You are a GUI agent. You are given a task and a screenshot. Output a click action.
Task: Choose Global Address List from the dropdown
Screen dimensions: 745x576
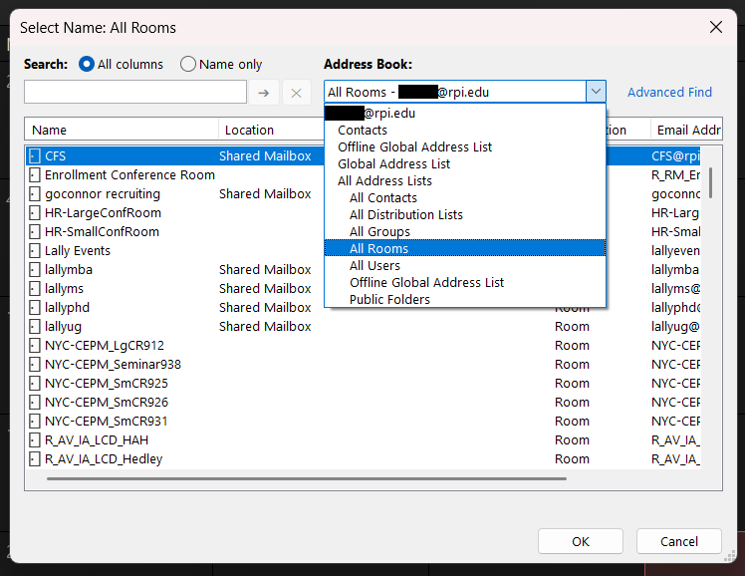pyautogui.click(x=393, y=164)
